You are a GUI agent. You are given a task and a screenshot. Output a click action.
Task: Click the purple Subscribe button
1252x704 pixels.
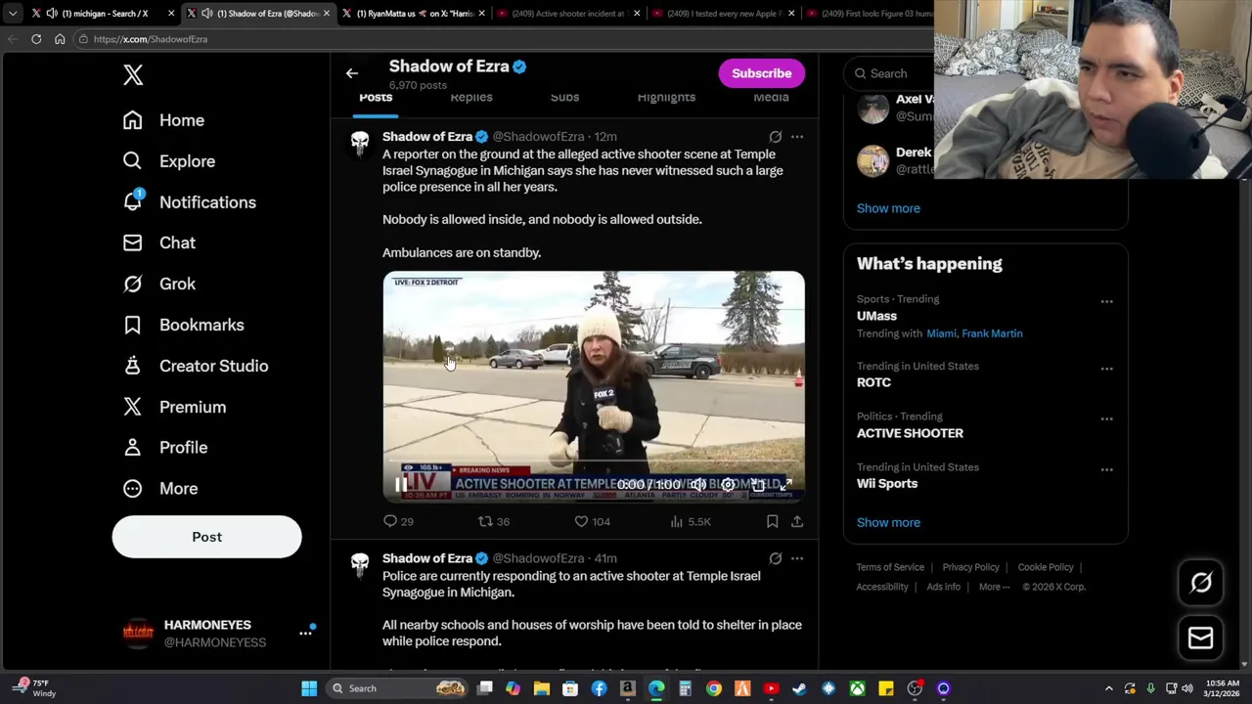tap(761, 73)
